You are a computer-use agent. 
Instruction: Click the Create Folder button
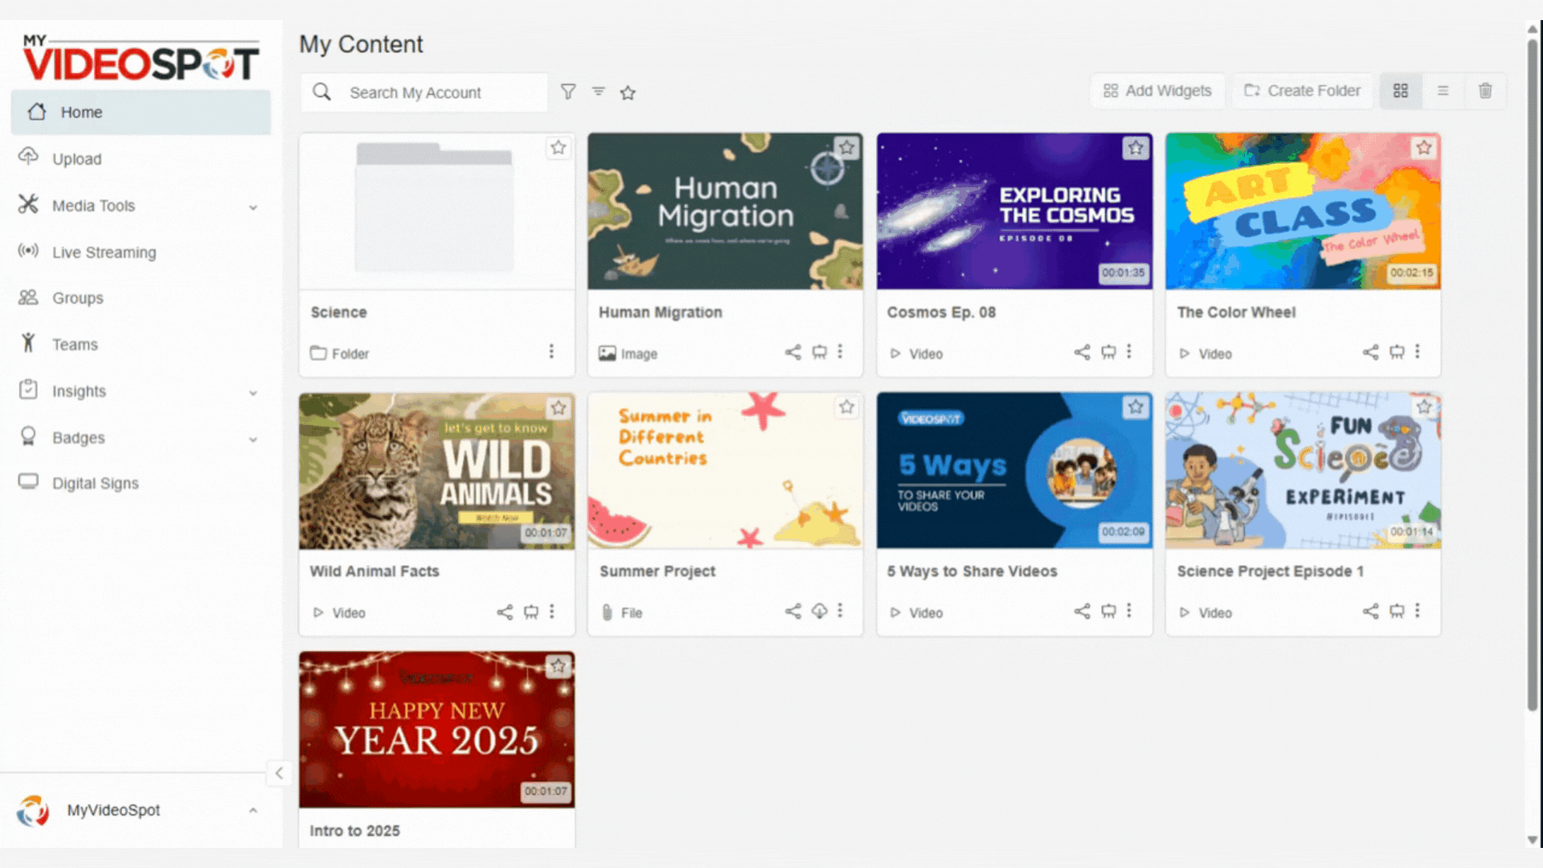point(1302,91)
